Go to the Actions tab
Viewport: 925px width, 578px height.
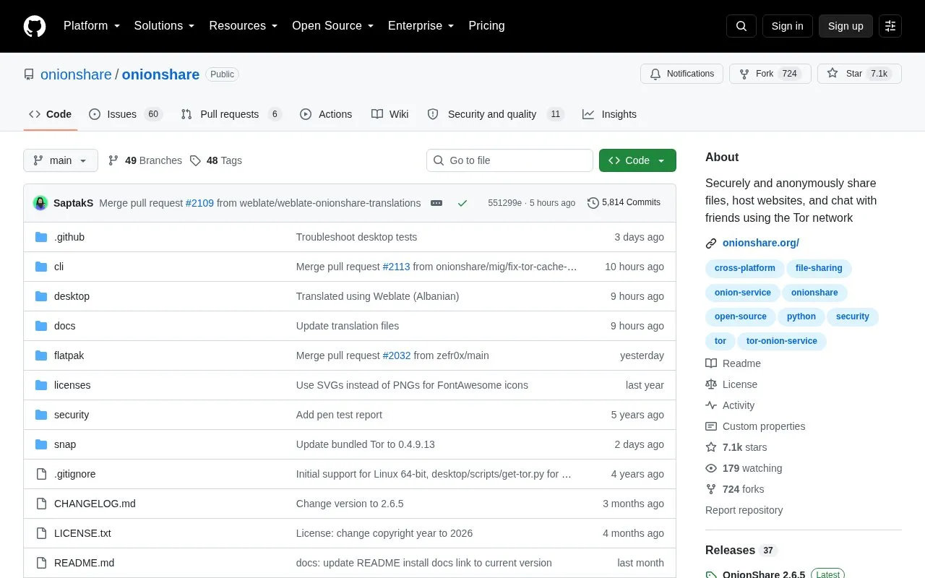point(326,114)
